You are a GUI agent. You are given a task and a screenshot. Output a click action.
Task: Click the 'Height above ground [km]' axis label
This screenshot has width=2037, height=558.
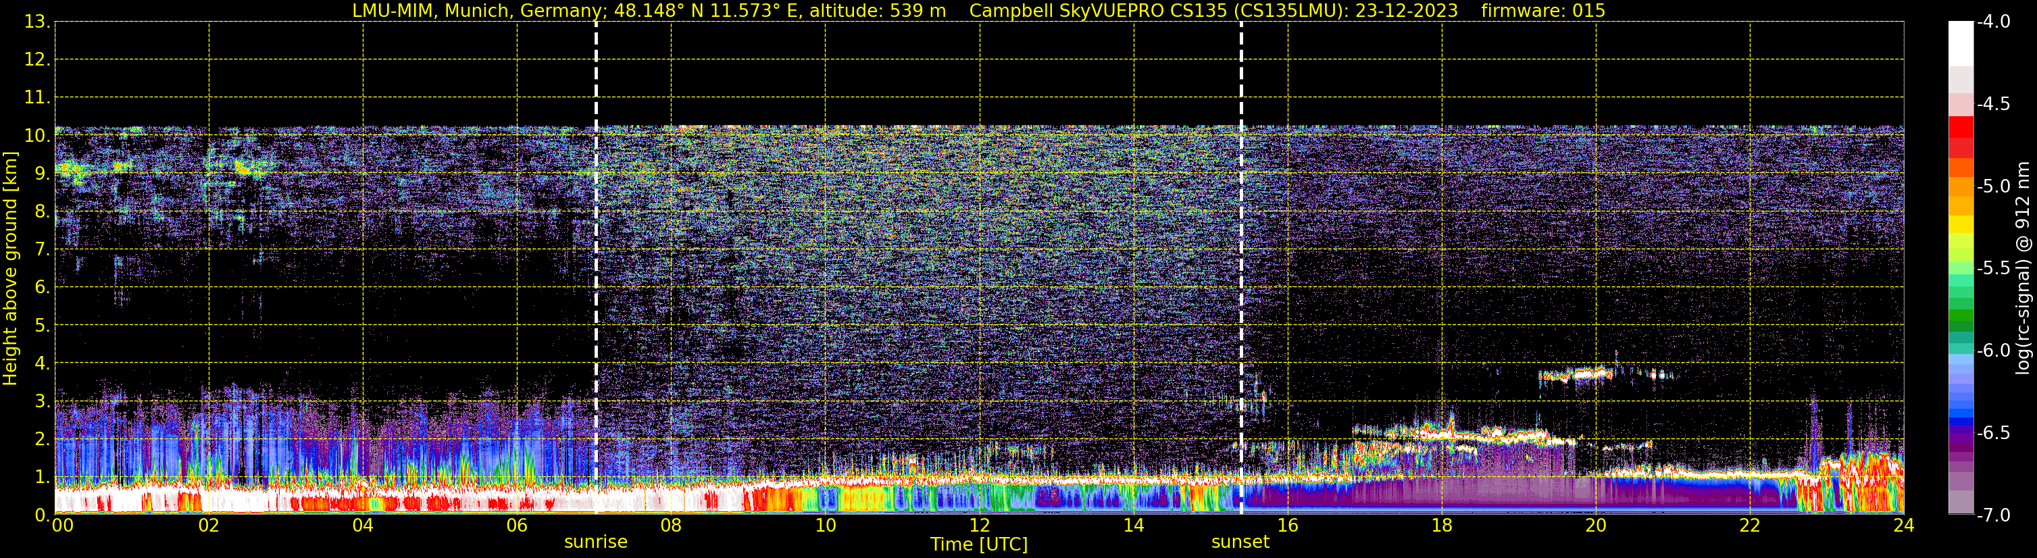tap(10, 269)
